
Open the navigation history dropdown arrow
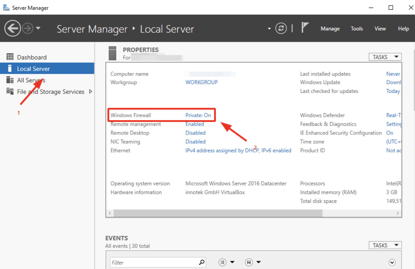coord(38,28)
